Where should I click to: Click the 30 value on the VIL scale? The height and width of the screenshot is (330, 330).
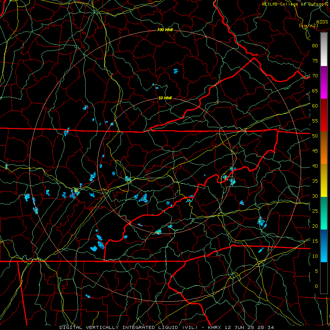tap(315, 196)
